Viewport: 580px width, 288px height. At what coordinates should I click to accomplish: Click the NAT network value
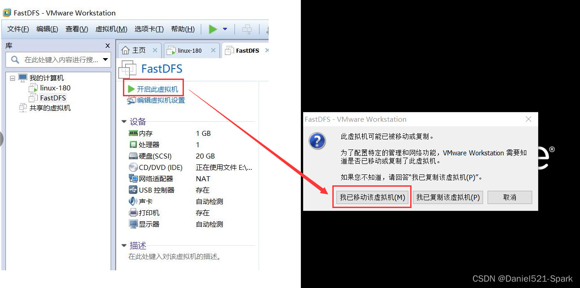(203, 179)
